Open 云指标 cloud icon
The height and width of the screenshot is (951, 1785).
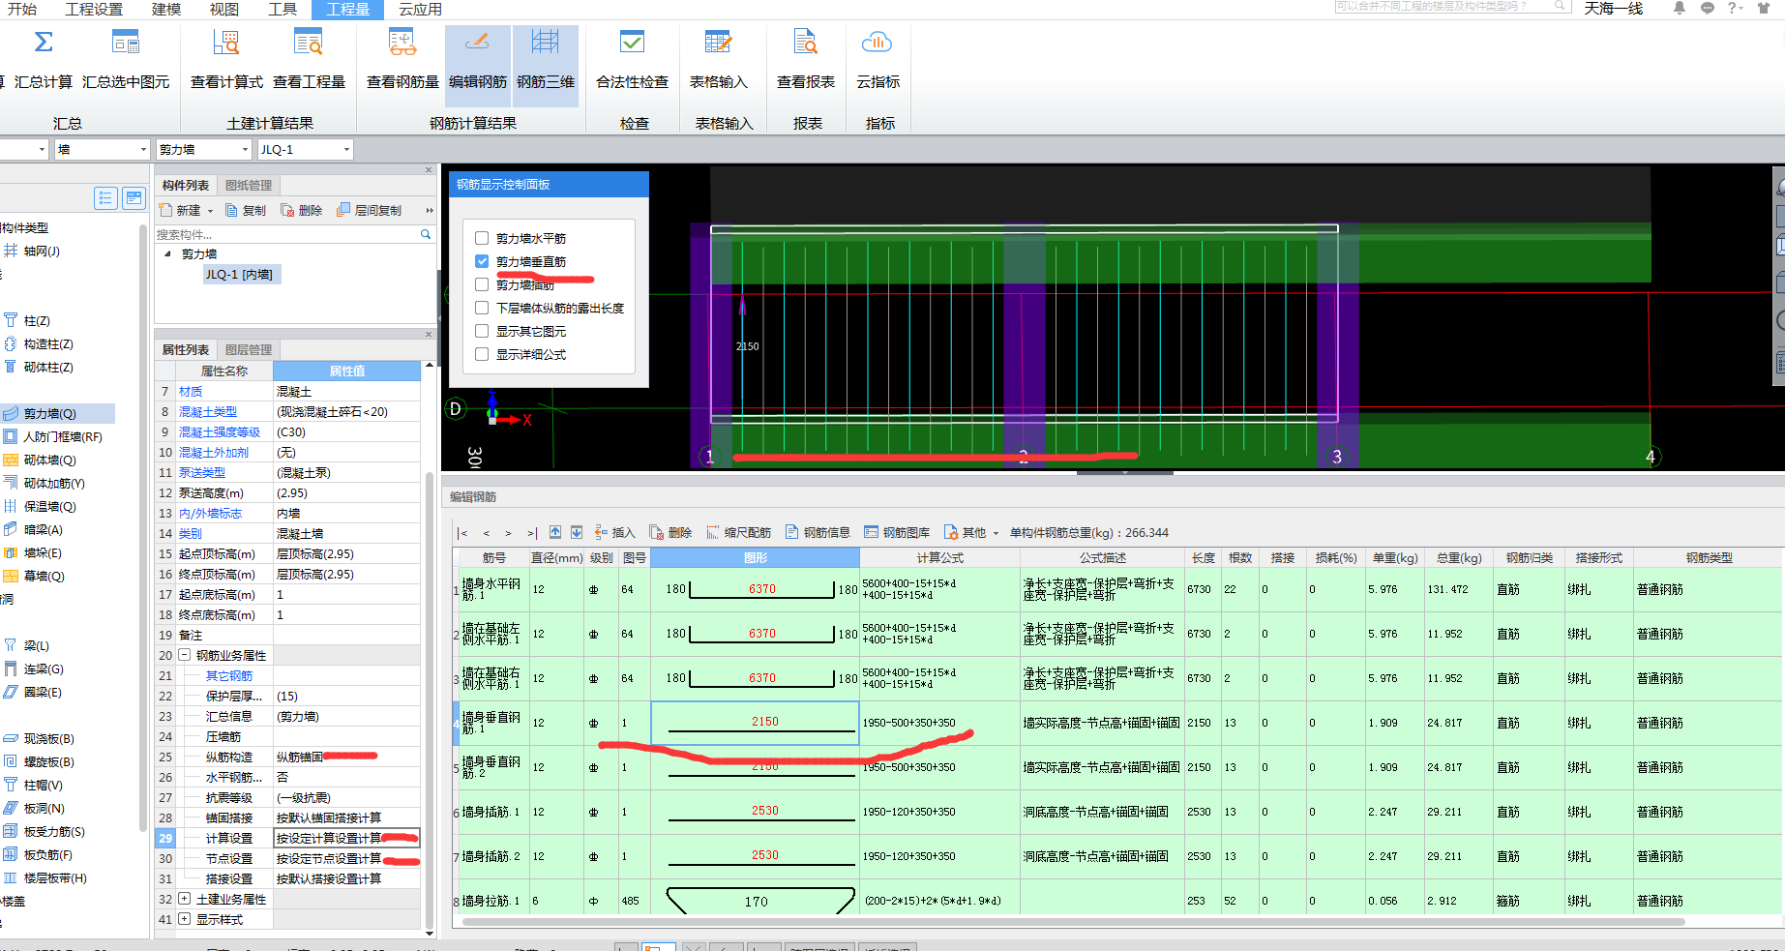pos(877,43)
